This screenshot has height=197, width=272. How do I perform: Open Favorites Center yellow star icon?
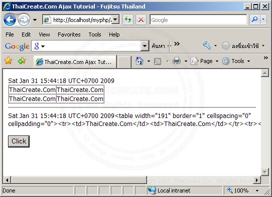tap(9, 61)
